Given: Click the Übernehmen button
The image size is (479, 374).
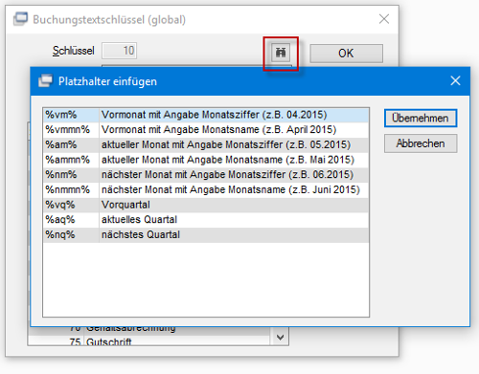Looking at the screenshot, I should click(x=421, y=119).
